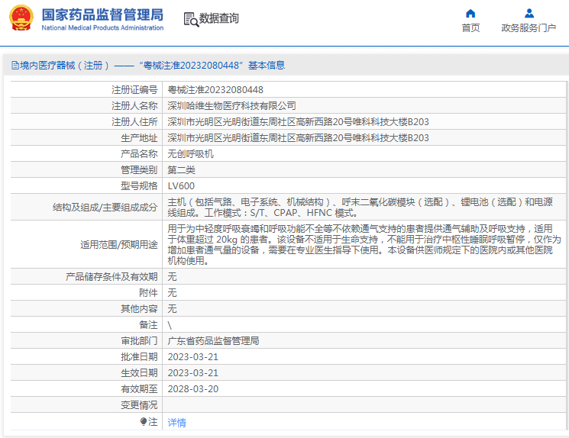This screenshot has height=438, width=569.
Task: Click 无 in the 附件 row
Action: coord(172,292)
